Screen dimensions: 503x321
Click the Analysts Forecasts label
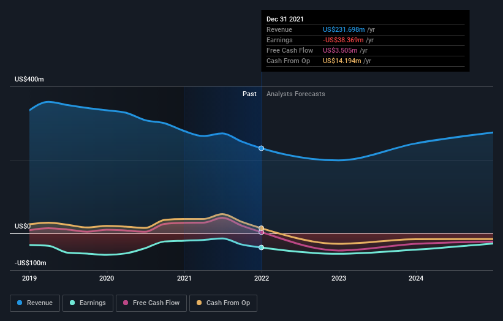pyautogui.click(x=296, y=94)
